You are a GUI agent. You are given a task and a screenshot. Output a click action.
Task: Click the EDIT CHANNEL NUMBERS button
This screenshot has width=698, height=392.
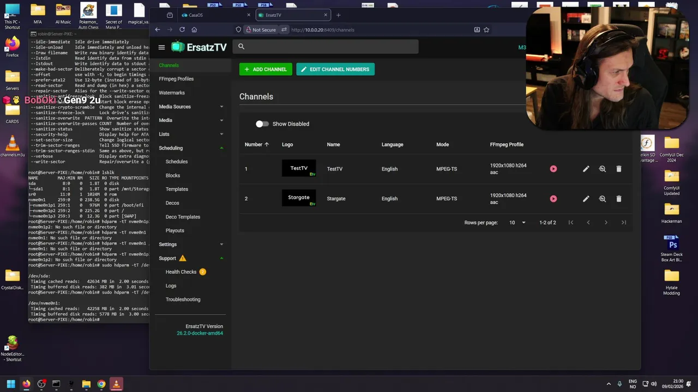335,69
